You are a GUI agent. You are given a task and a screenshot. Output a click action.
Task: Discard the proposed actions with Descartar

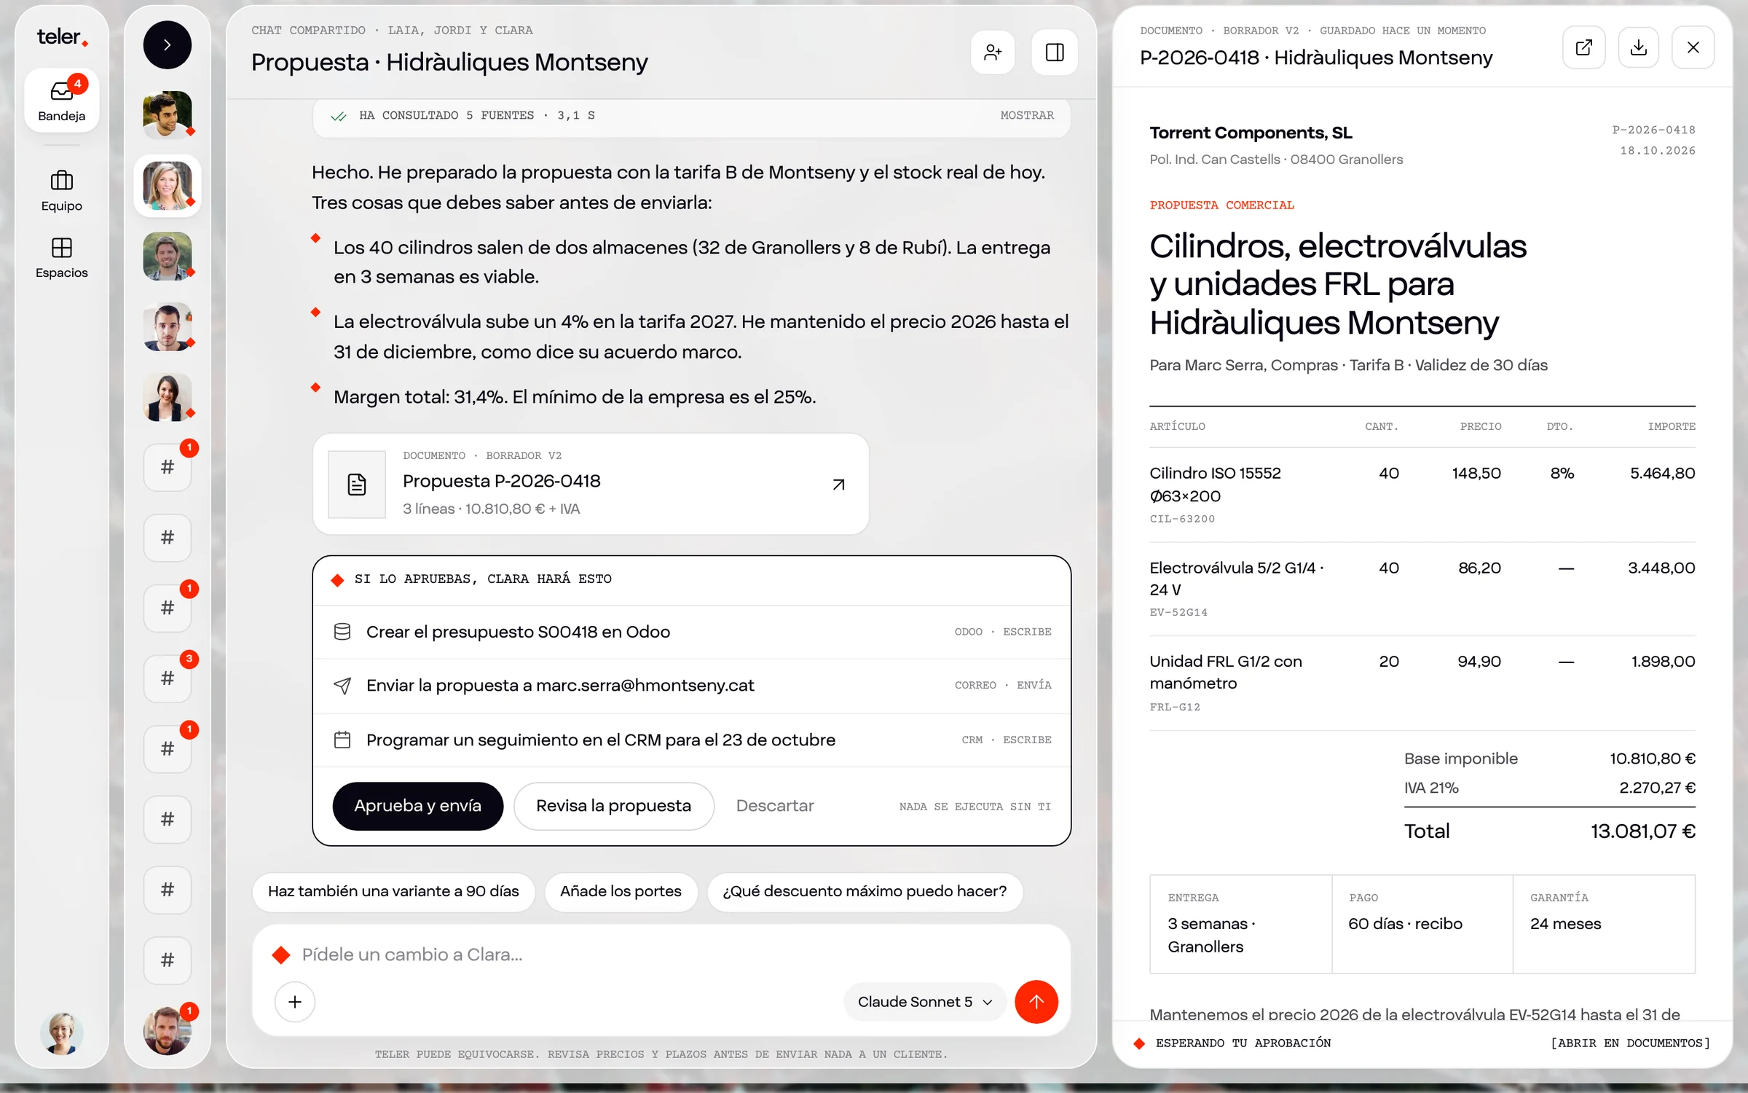(775, 806)
